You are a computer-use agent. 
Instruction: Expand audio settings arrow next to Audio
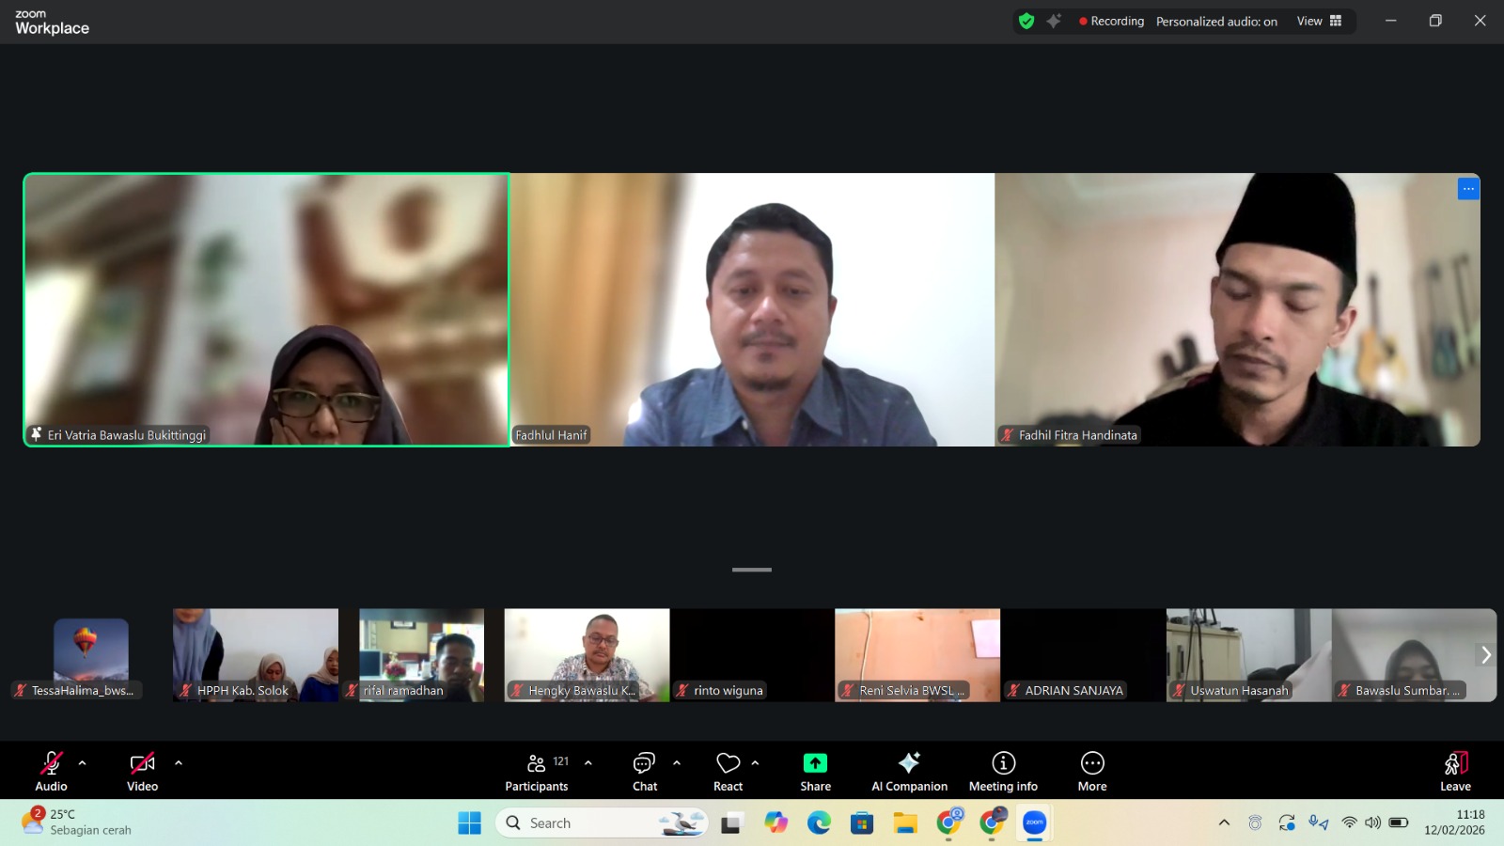[x=83, y=763]
